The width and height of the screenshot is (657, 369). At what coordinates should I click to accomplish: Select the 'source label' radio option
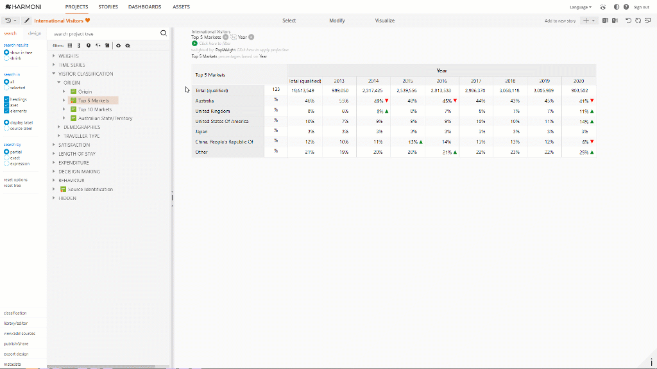pos(6,128)
